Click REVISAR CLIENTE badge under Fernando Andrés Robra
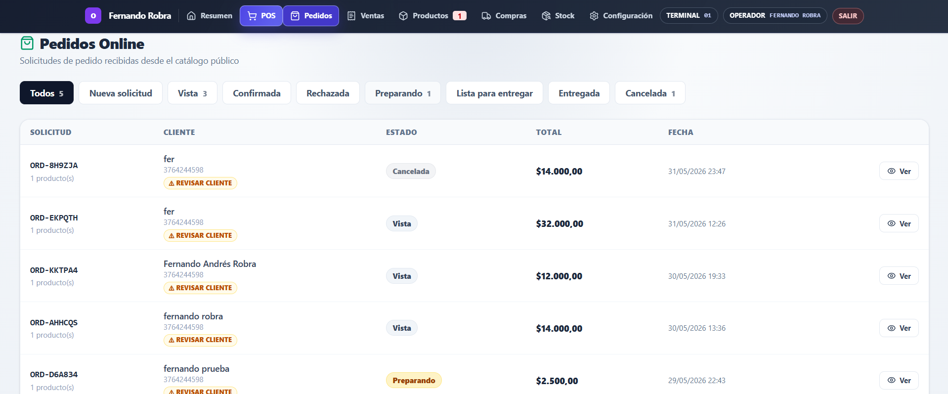The width and height of the screenshot is (948, 394). coord(200,288)
